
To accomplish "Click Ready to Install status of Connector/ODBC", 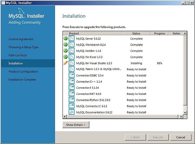I will point(136,75).
